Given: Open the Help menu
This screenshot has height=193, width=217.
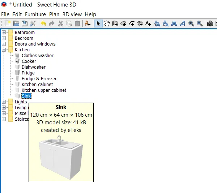Looking at the screenshot, I should pyautogui.click(x=90, y=14).
